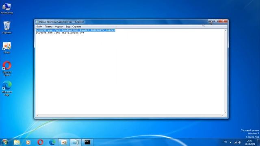260x146 pixels.
Task: Click the TESTSIGNING OFF command line
Action: [60, 33]
